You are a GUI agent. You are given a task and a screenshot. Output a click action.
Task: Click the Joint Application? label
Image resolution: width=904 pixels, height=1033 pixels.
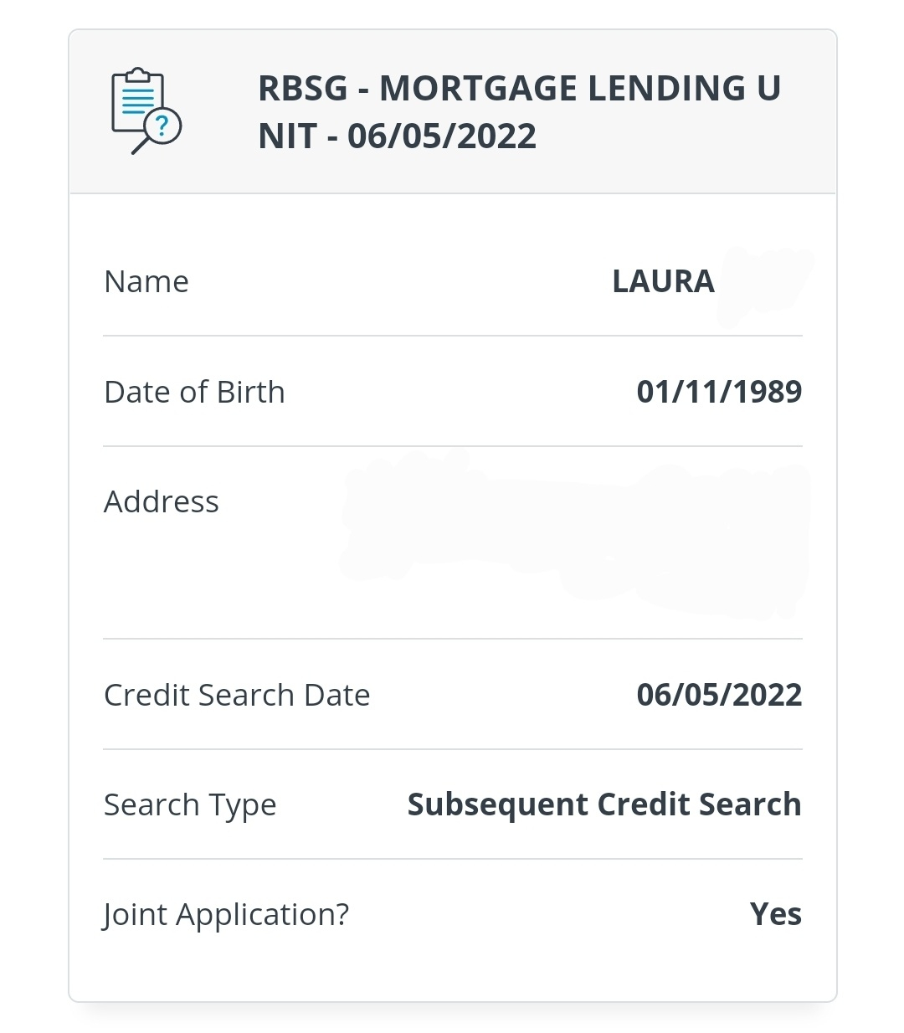pyautogui.click(x=226, y=915)
